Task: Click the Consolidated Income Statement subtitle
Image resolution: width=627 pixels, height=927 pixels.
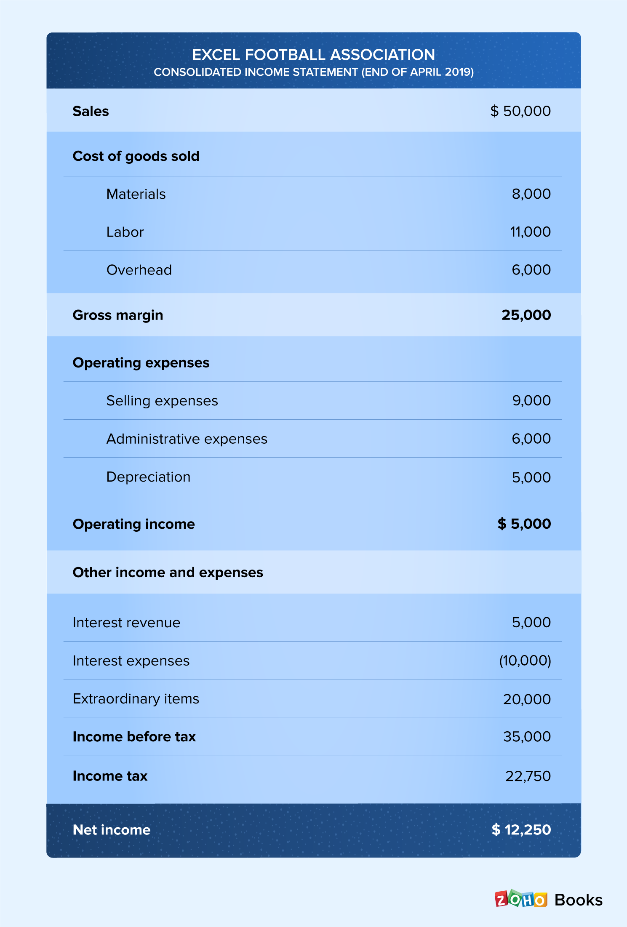Action: (313, 72)
